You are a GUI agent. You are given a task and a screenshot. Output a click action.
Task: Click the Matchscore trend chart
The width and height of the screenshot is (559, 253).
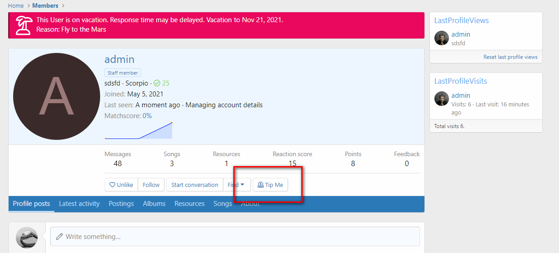pos(139,131)
